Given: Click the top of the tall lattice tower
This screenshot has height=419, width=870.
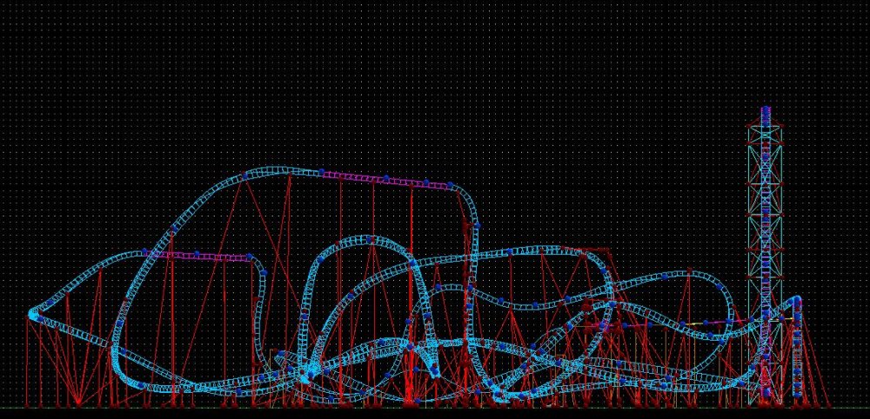Looking at the screenshot, I should click(x=766, y=110).
